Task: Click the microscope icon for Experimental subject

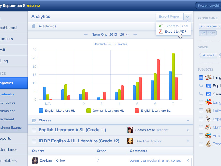Action: tap(208, 119)
